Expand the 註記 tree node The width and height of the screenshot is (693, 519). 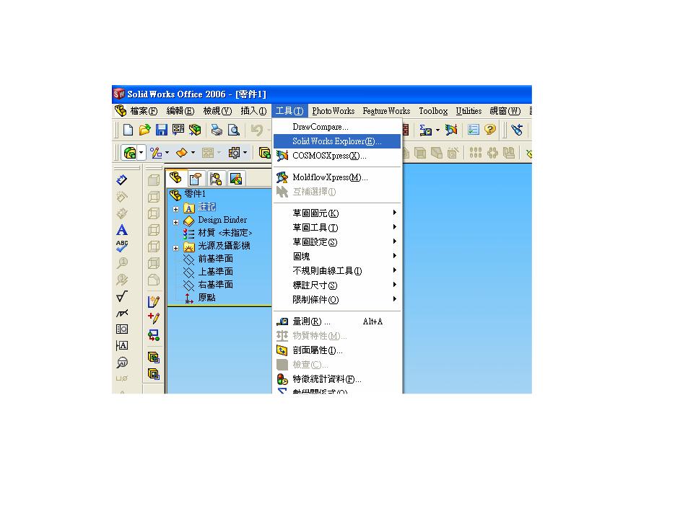click(x=176, y=209)
